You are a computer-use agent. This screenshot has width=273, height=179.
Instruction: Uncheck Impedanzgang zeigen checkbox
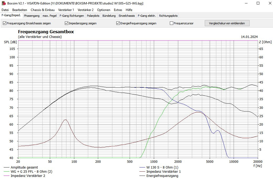[x=66, y=23]
